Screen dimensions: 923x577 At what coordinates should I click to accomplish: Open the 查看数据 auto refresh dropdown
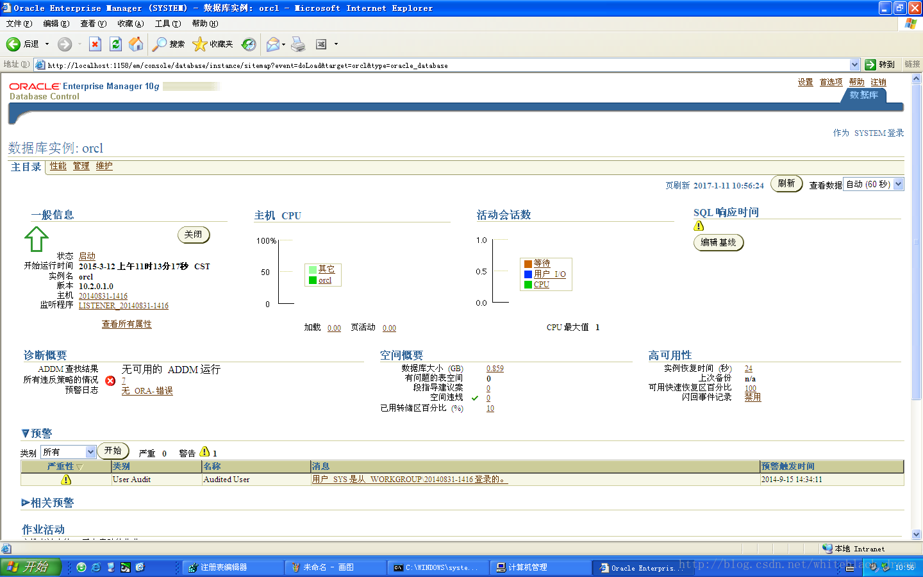[873, 184]
